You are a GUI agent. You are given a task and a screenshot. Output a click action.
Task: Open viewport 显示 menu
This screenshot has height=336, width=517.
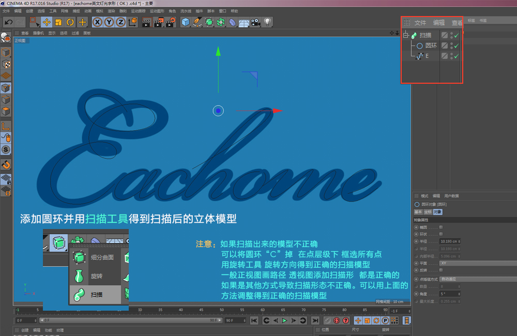pyautogui.click(x=52, y=33)
